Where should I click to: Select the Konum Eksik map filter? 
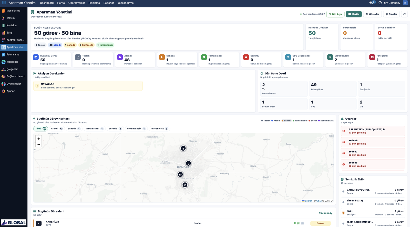[x=136, y=129]
